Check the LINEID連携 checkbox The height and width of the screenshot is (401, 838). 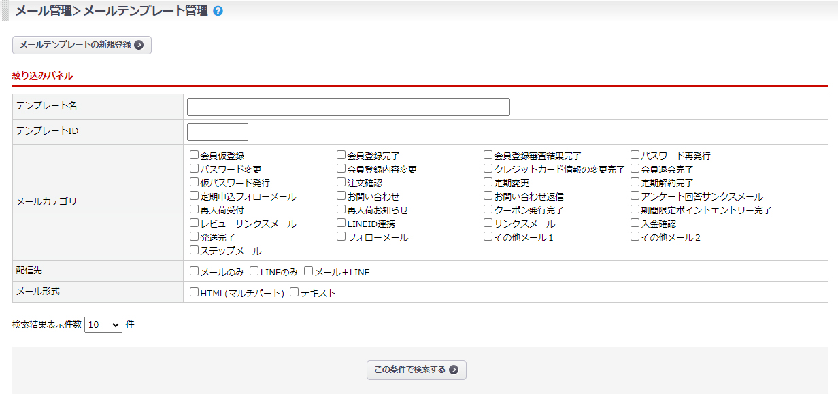tap(341, 223)
